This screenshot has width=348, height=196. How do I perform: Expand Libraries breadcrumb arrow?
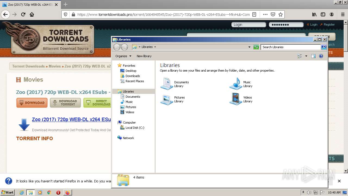point(155,47)
